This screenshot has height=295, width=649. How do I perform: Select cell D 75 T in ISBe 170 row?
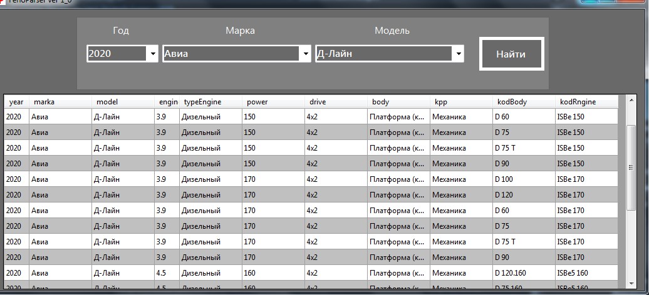524,242
